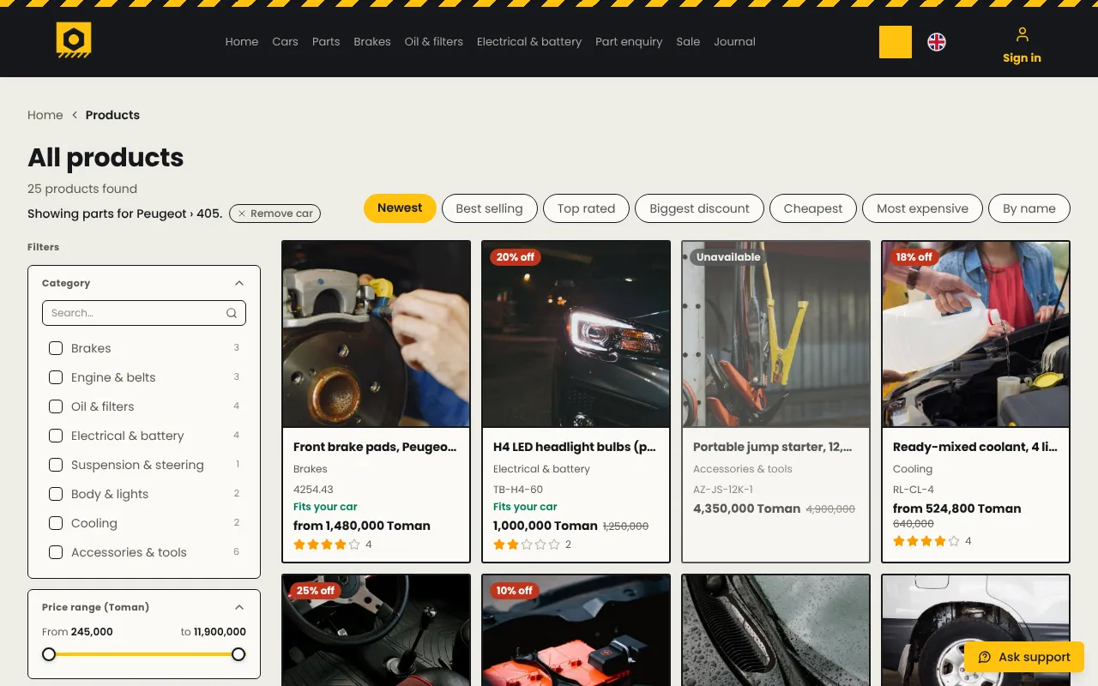The width and height of the screenshot is (1098, 686).
Task: Enable the Oil & filters filter checkbox
Action: [x=56, y=406]
